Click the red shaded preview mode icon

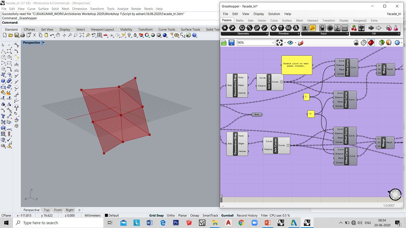[x=371, y=43]
